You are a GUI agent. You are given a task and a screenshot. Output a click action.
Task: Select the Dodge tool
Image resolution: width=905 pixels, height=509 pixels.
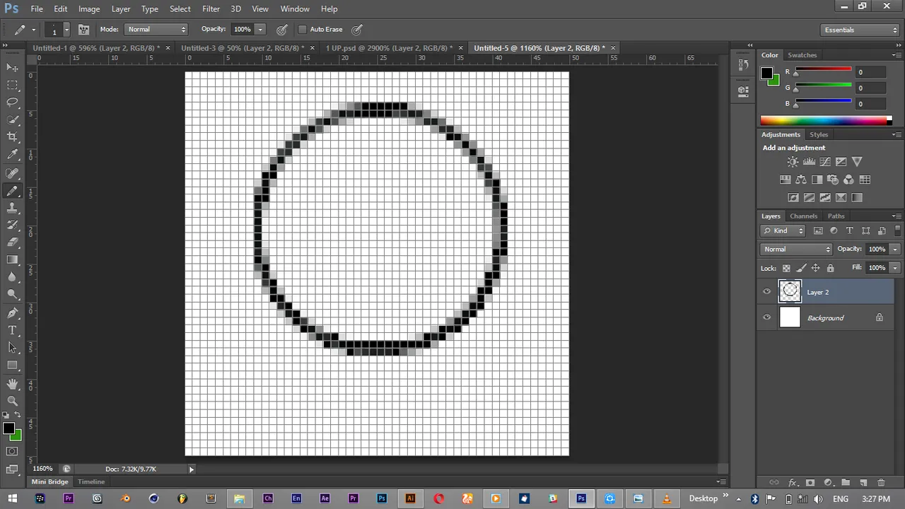13,294
